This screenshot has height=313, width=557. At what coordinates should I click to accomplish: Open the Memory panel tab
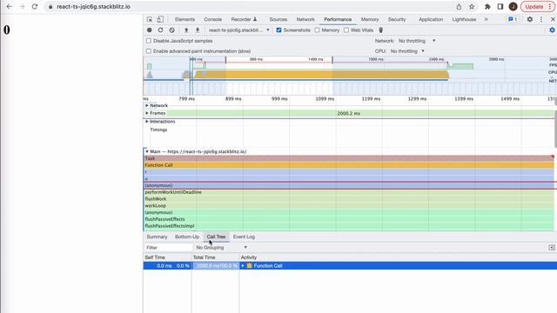(x=370, y=19)
